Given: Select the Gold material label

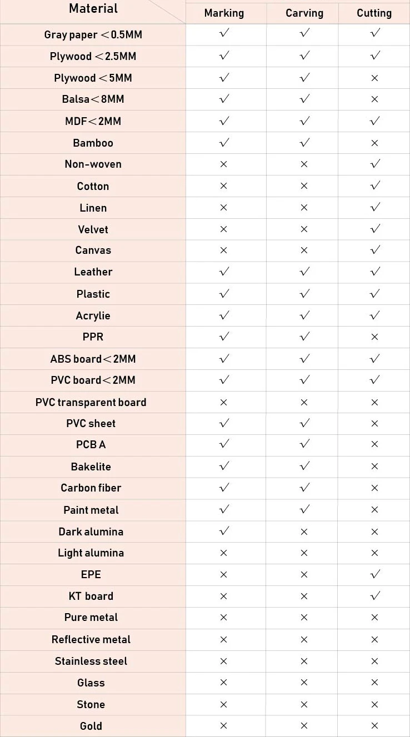Looking at the screenshot, I should point(91,726).
